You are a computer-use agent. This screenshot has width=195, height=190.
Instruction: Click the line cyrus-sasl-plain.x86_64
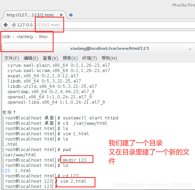[x=59, y=65]
